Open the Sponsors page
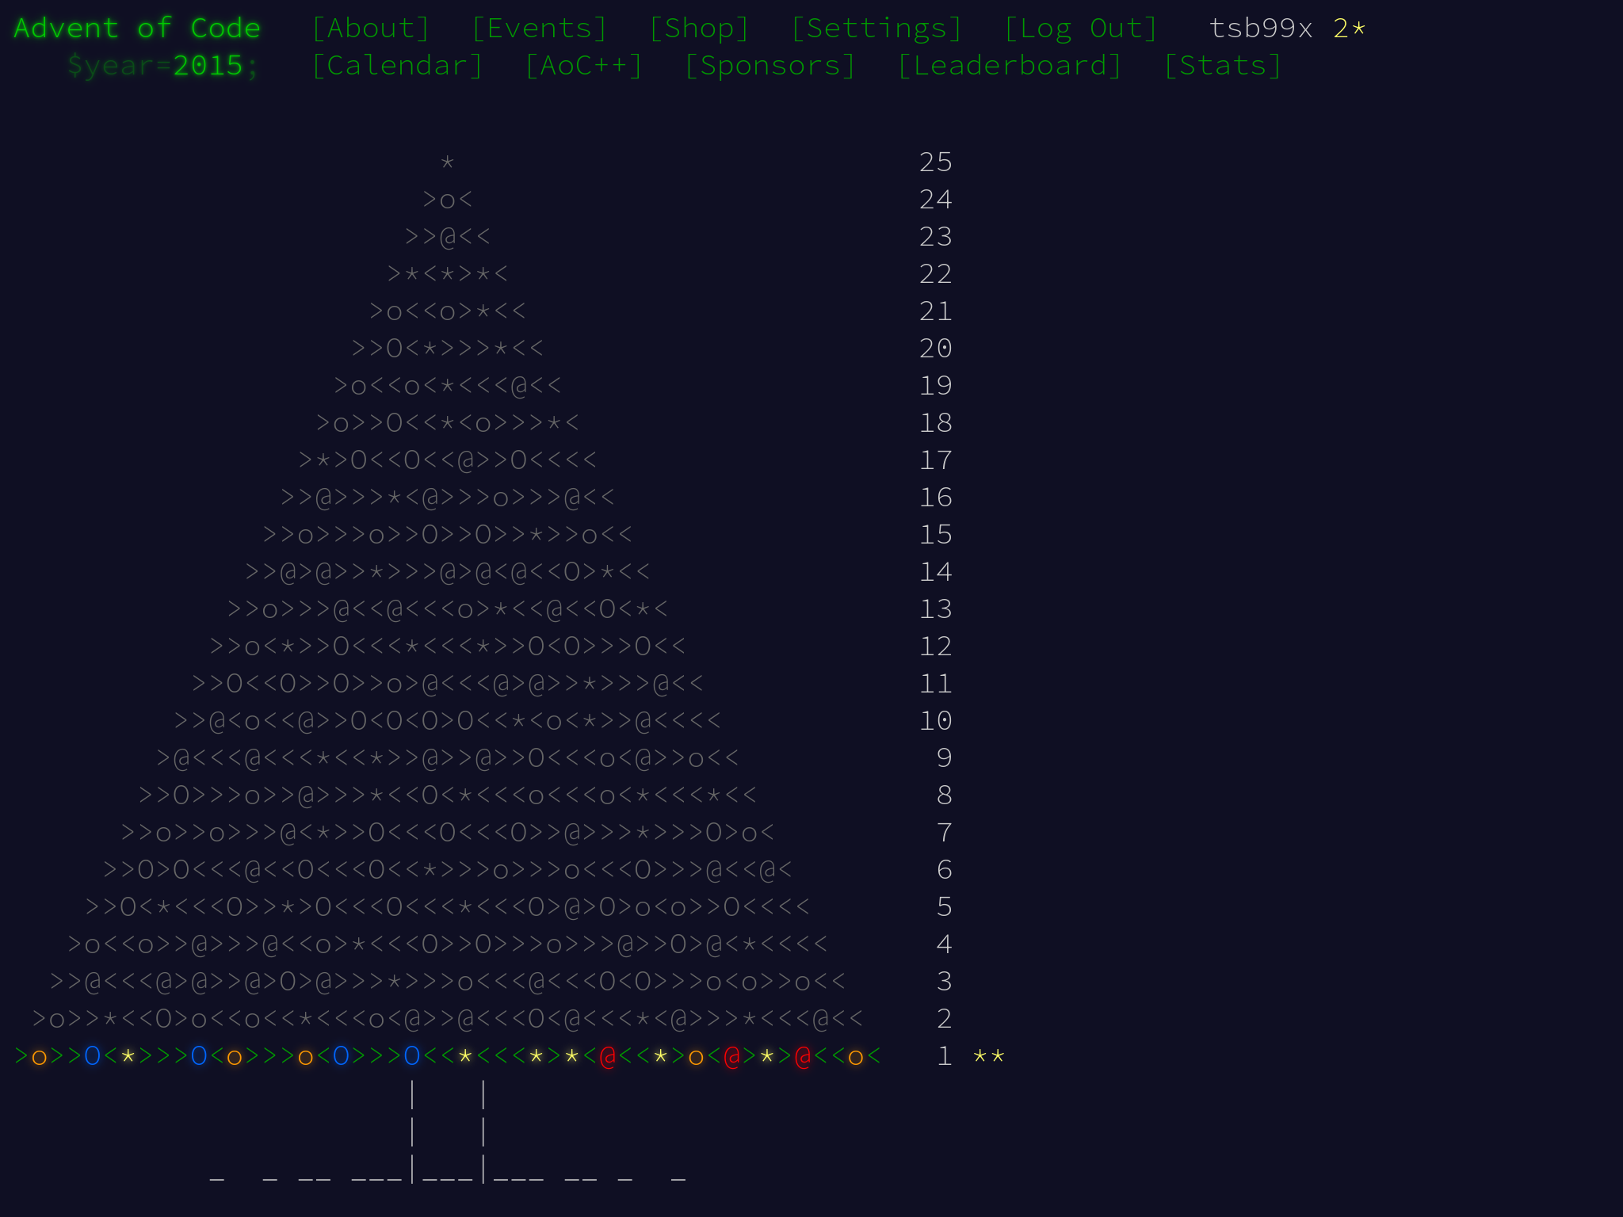Viewport: 1623px width, 1217px height. (x=769, y=66)
